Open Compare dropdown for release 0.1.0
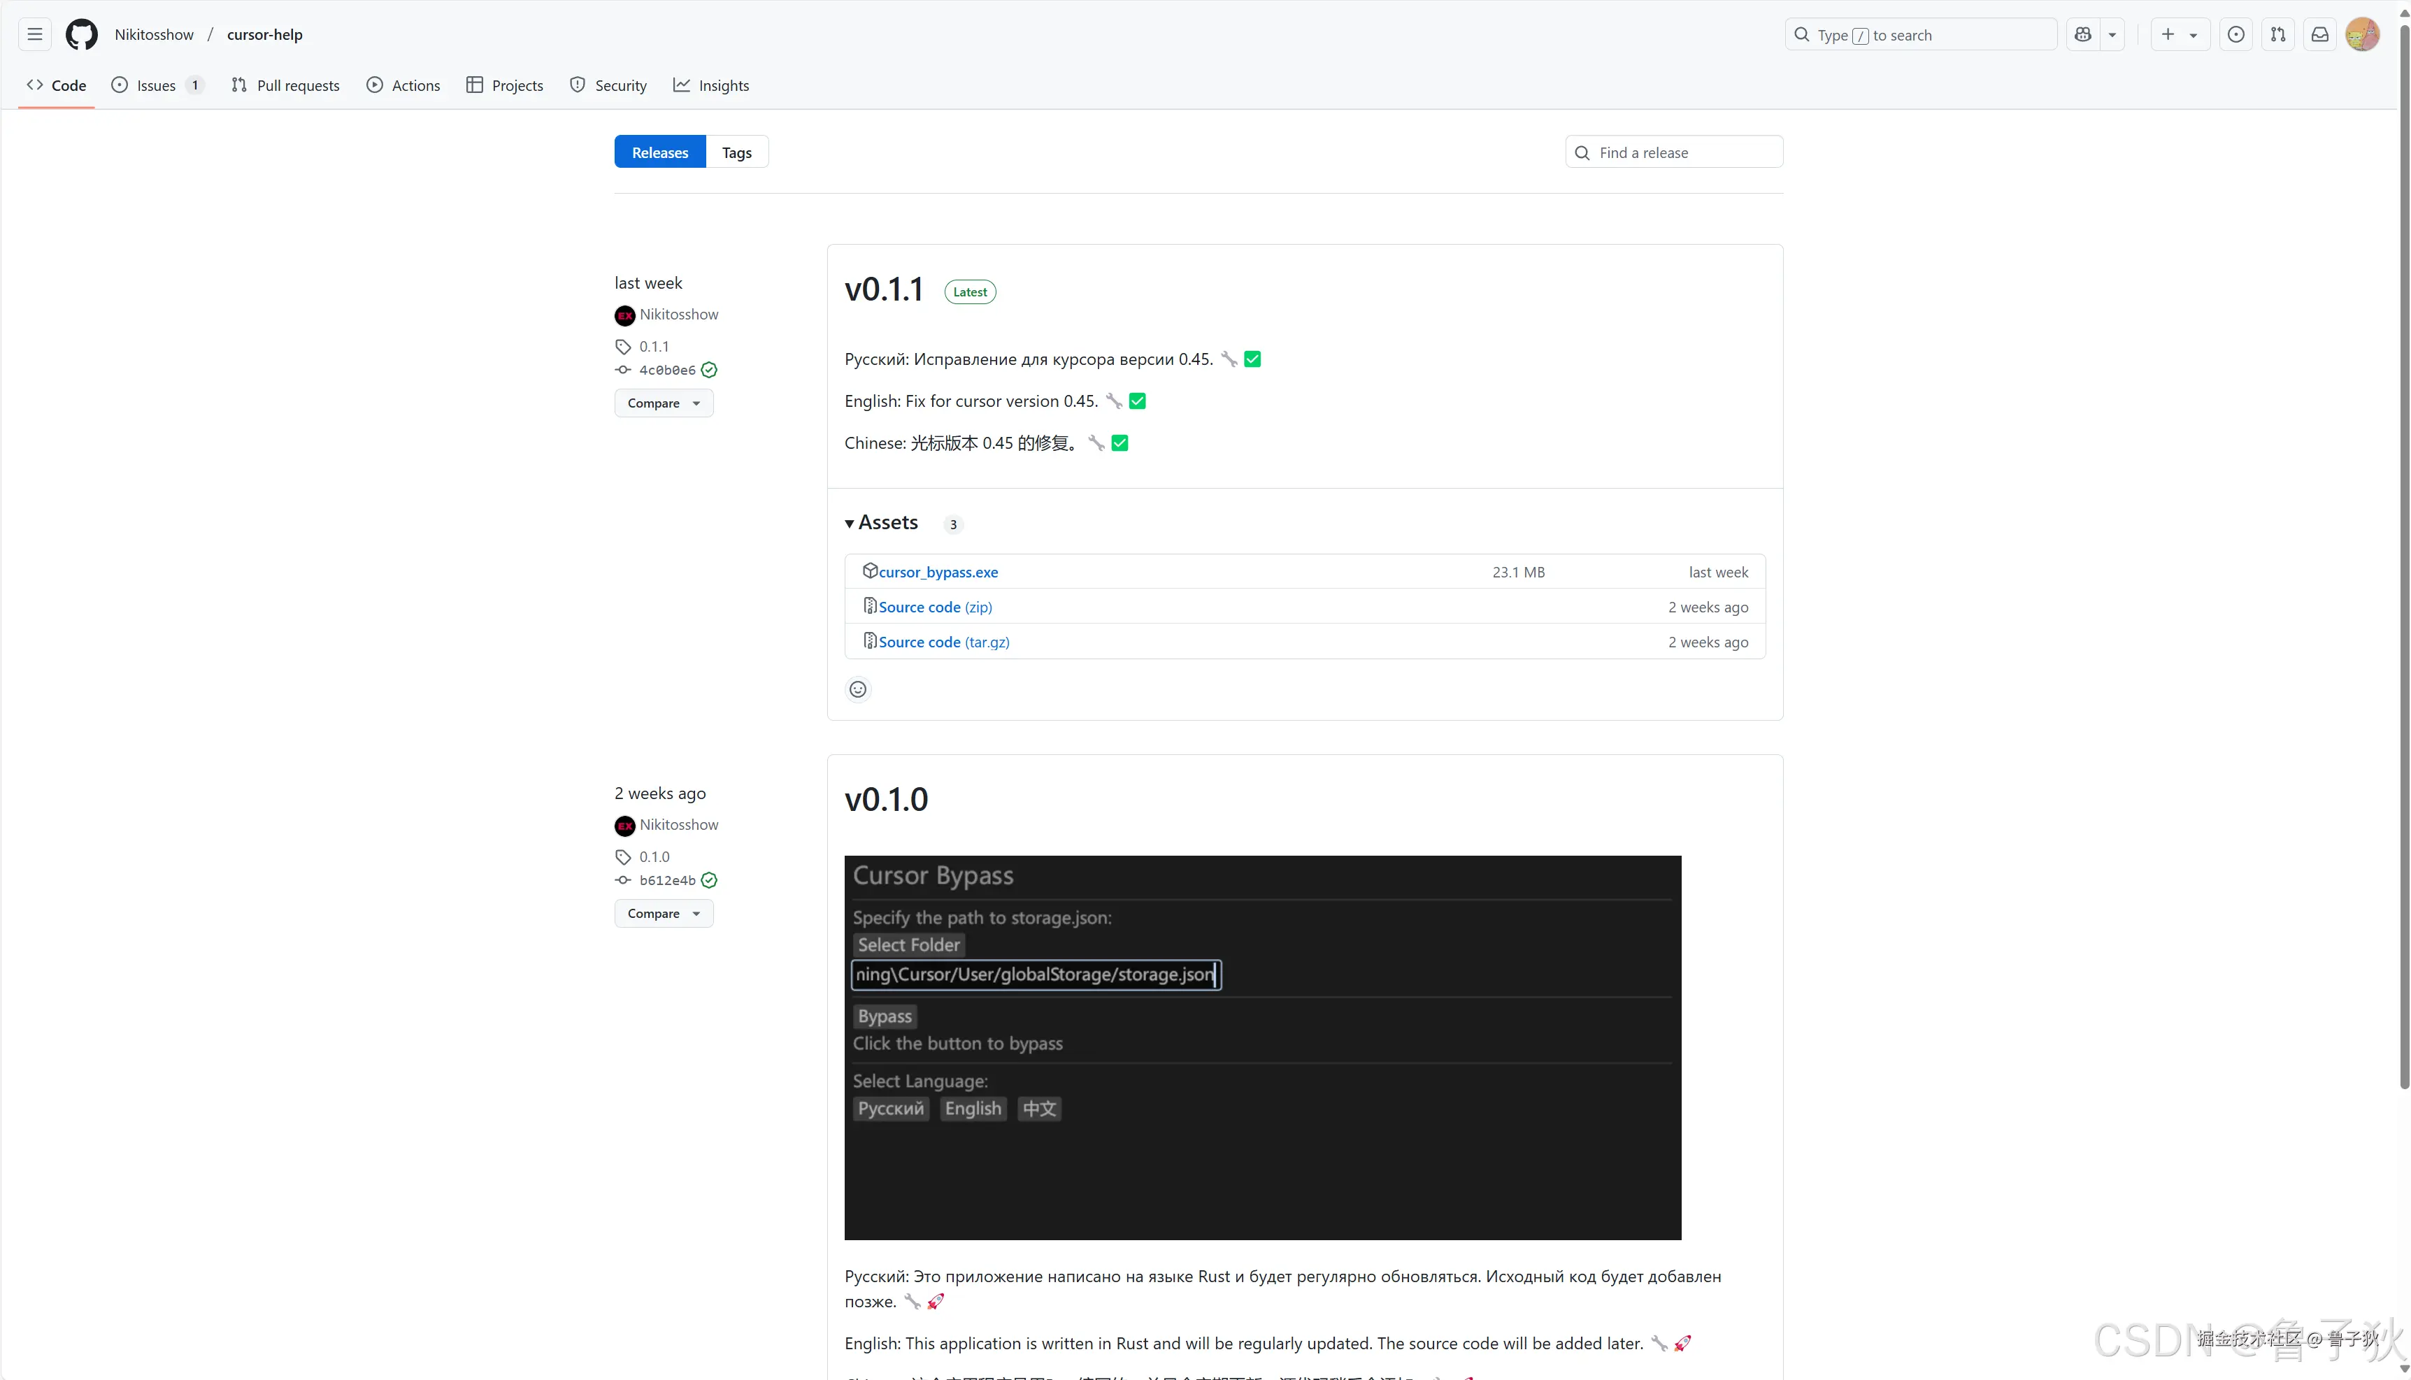This screenshot has height=1380, width=2411. [664, 914]
